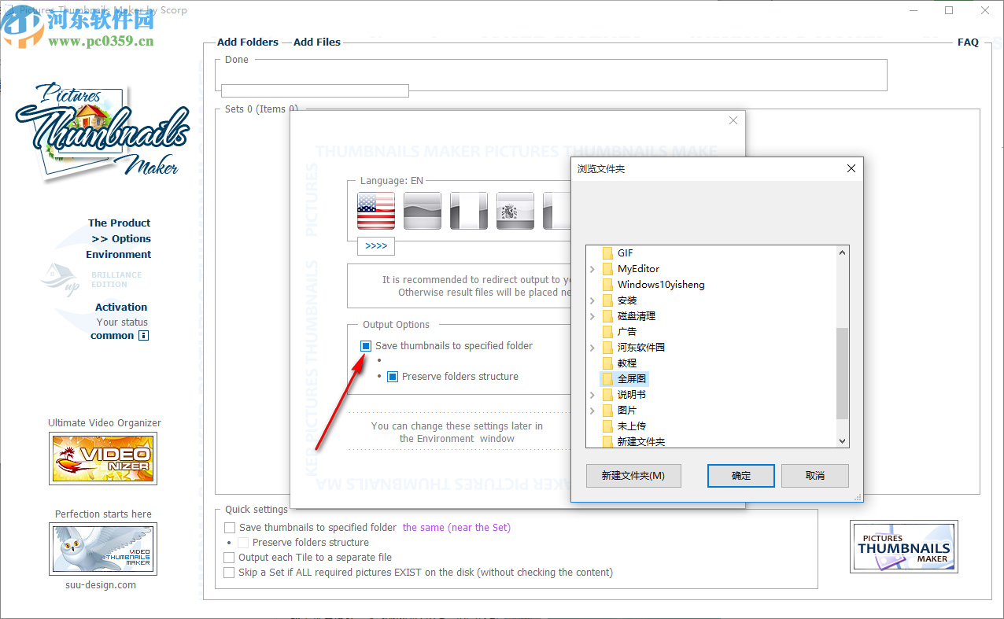
Task: Pick the third gray vertical-stripe flag icon
Action: [x=469, y=211]
